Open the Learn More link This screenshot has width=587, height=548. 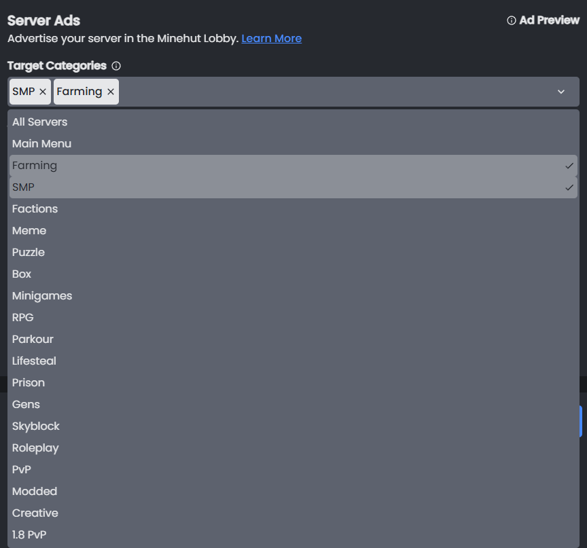(x=271, y=38)
